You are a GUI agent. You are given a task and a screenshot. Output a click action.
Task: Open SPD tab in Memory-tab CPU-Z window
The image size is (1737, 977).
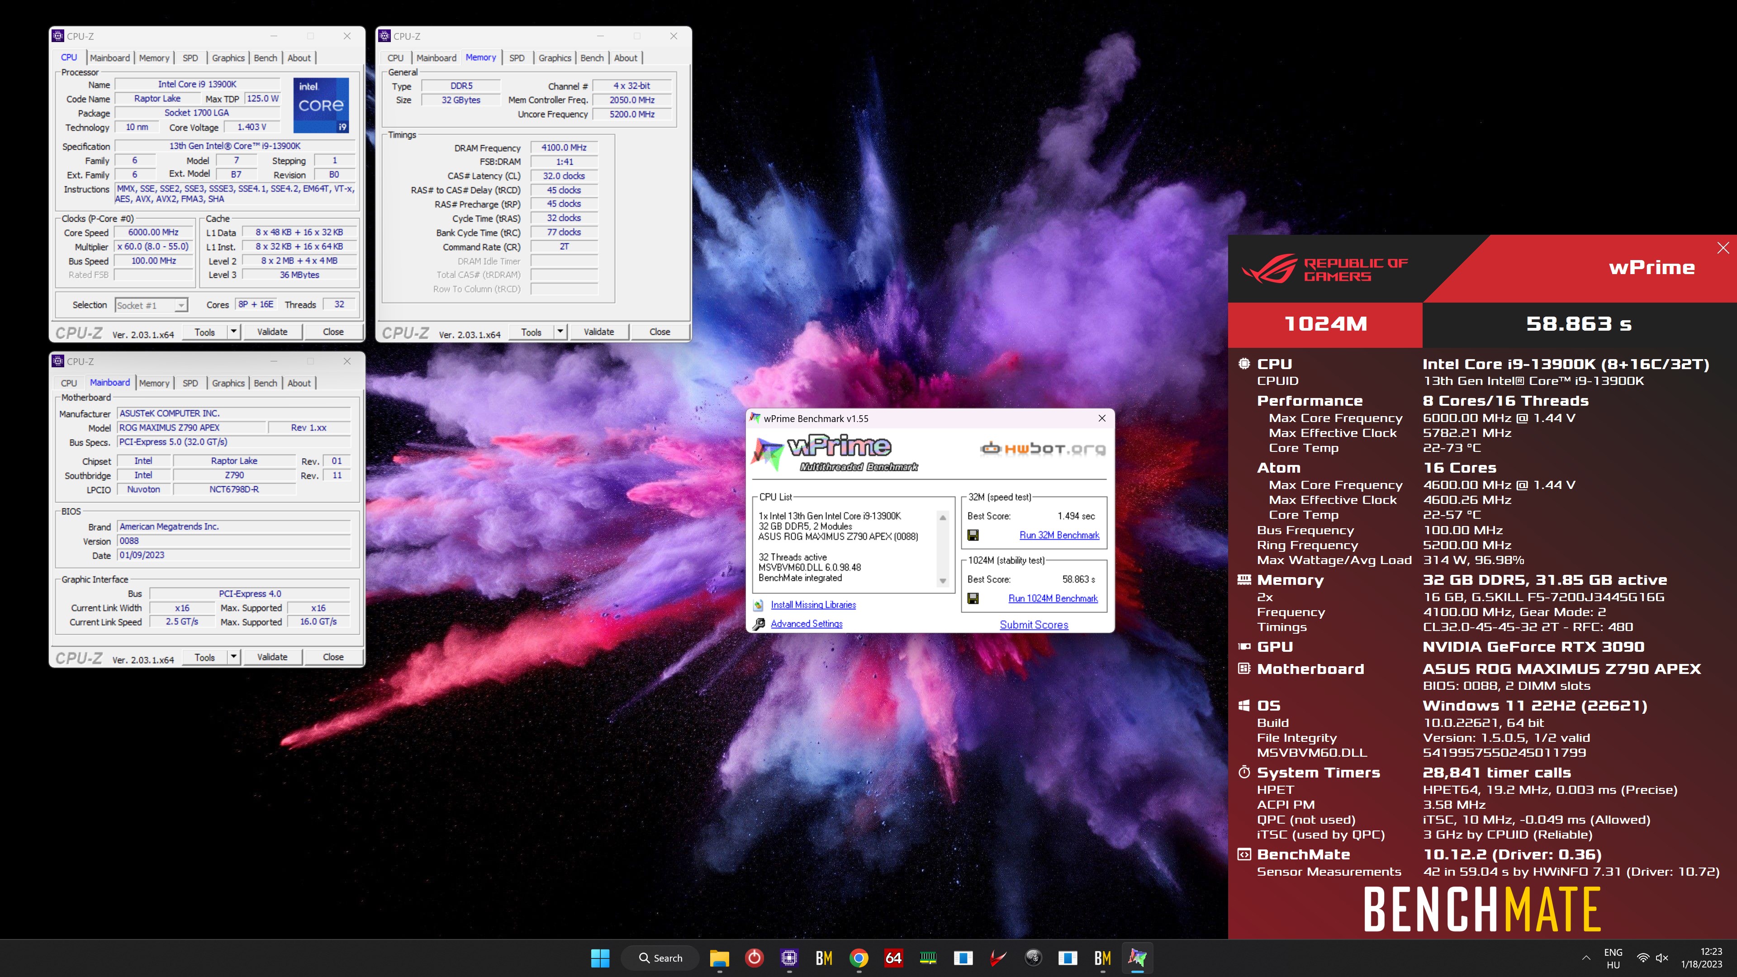pyautogui.click(x=517, y=58)
